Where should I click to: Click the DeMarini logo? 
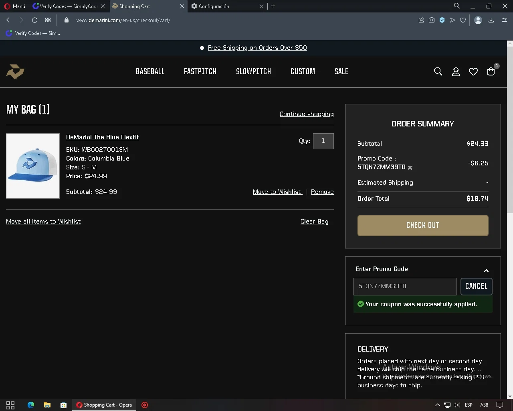click(15, 71)
